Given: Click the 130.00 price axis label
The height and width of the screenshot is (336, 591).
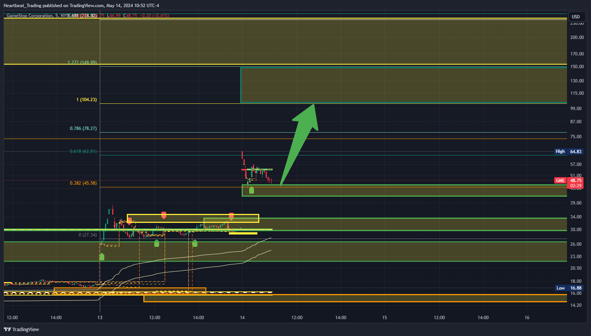Looking at the screenshot, I should (577, 81).
